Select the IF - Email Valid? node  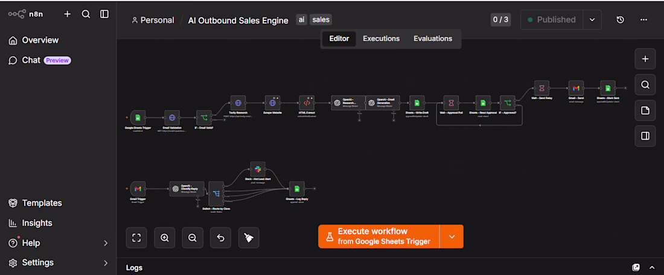[x=204, y=118]
